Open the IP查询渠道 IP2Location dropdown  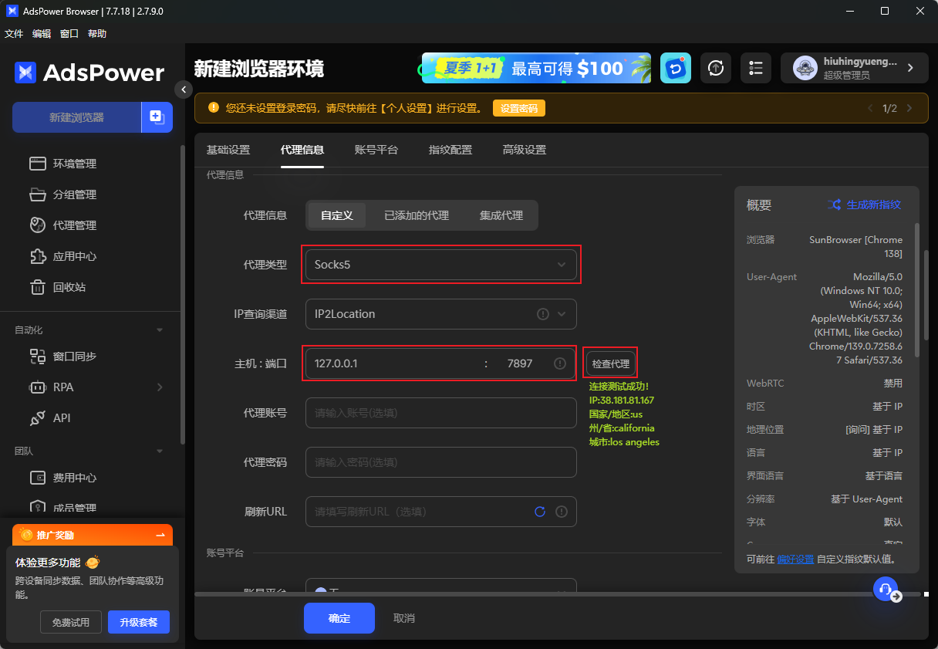click(441, 314)
